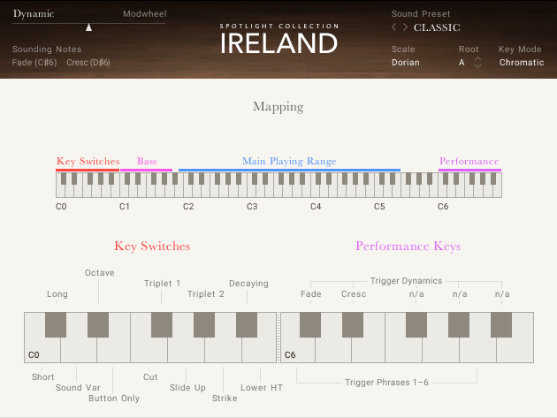Click the C3 label under overview keyboard

coord(252,207)
